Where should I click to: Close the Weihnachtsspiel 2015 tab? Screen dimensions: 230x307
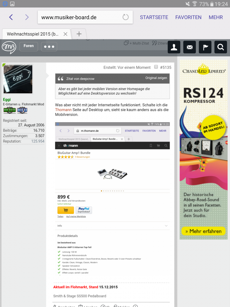(65, 34)
